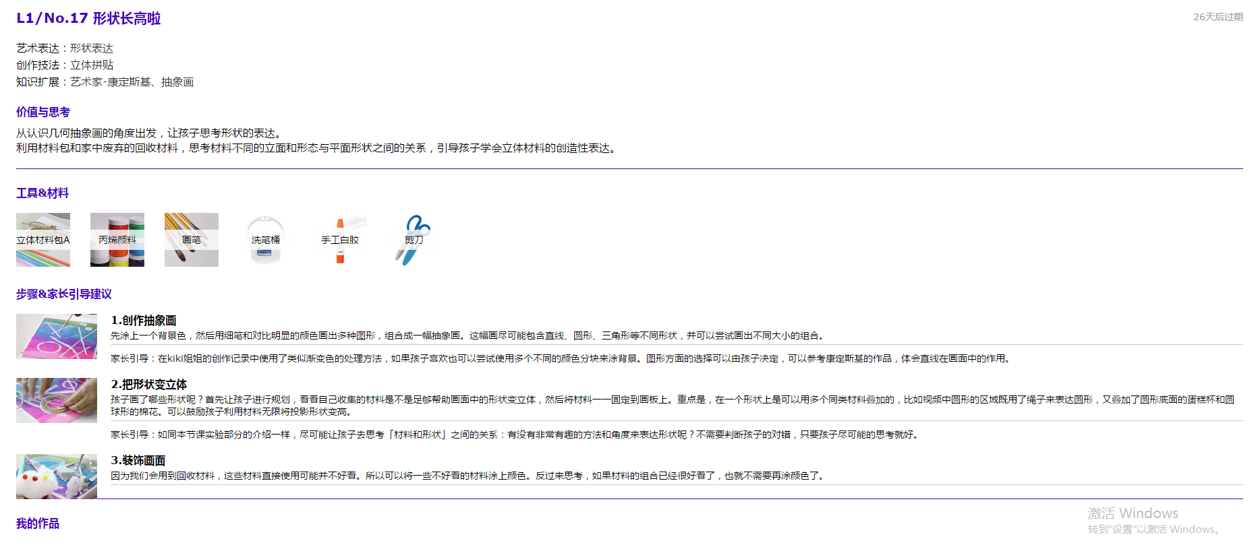
Task: Jump to the 步骤&家长引导建议 heading
Action: coord(64,294)
